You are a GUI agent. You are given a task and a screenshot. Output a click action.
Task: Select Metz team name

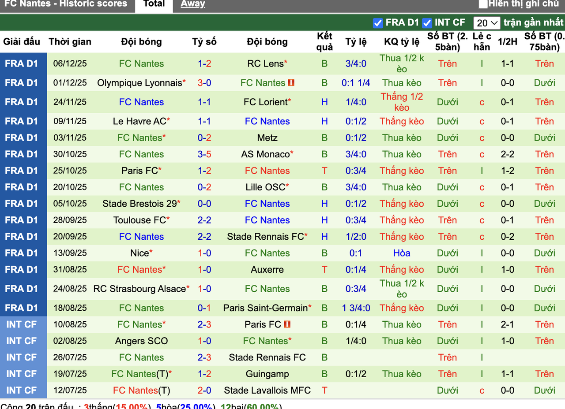pyautogui.click(x=267, y=138)
